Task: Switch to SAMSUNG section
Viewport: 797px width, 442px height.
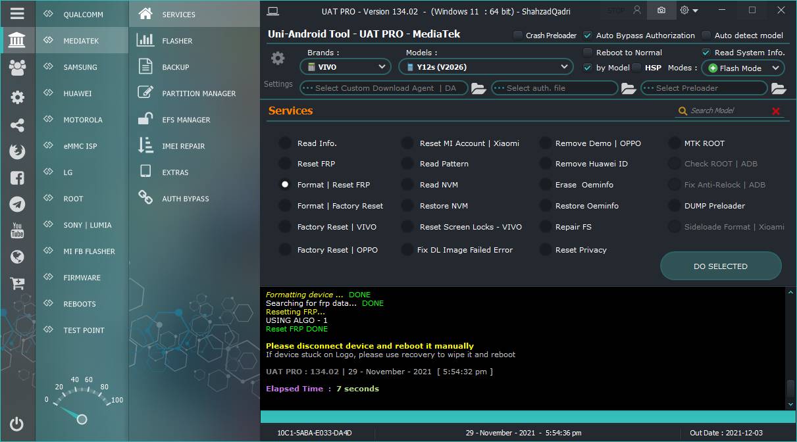Action: click(82, 67)
